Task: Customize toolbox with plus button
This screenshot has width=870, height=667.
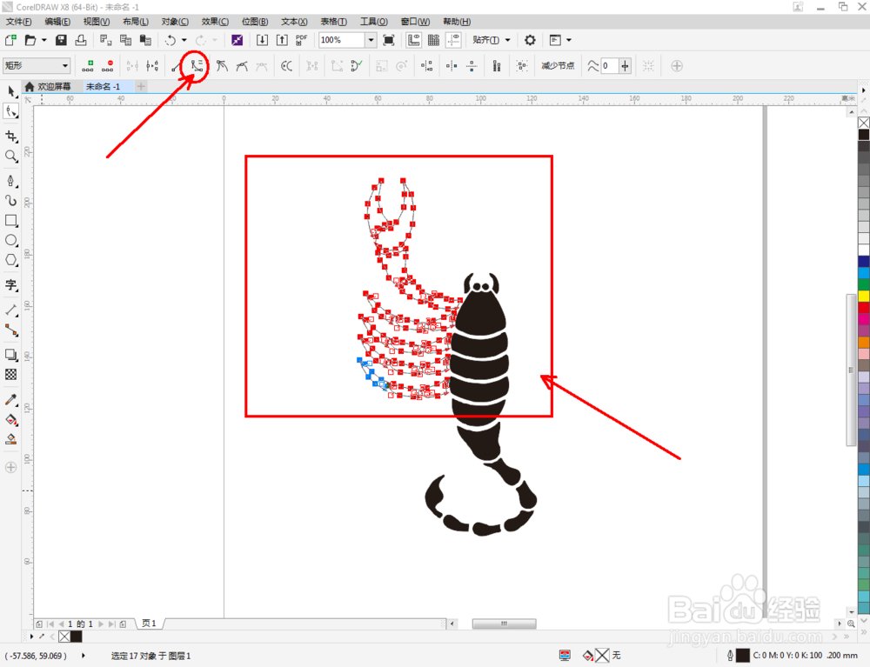Action: (x=11, y=467)
